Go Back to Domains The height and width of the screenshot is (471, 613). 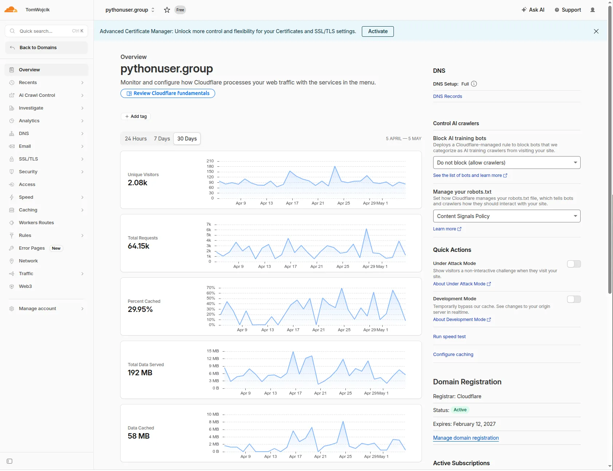47,48
